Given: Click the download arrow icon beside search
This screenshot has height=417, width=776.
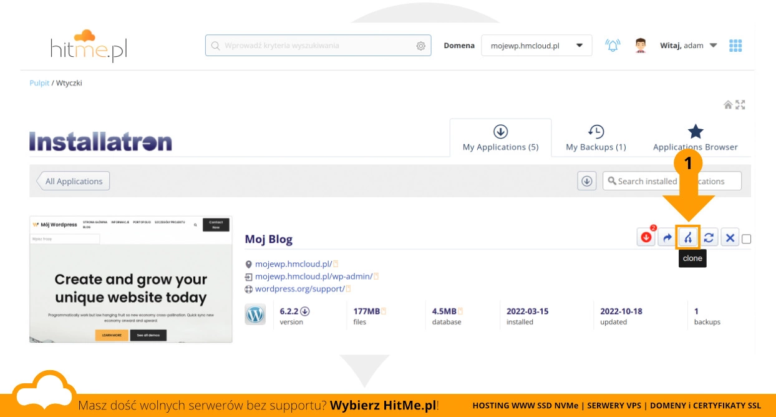Looking at the screenshot, I should coord(586,181).
